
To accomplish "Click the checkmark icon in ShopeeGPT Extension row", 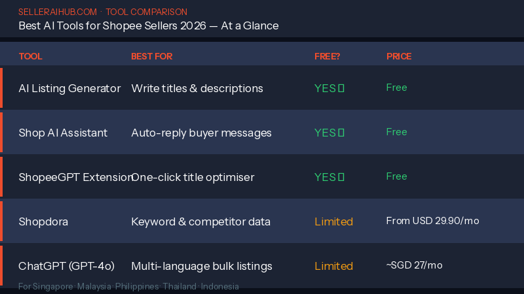I will (x=341, y=177).
